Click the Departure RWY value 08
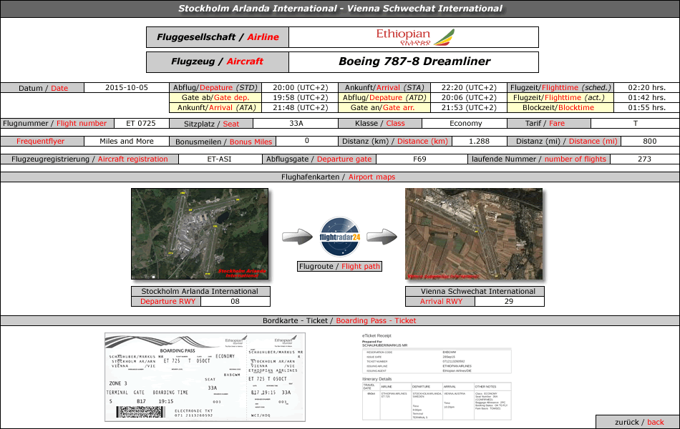This screenshot has width=680, height=429. point(235,301)
